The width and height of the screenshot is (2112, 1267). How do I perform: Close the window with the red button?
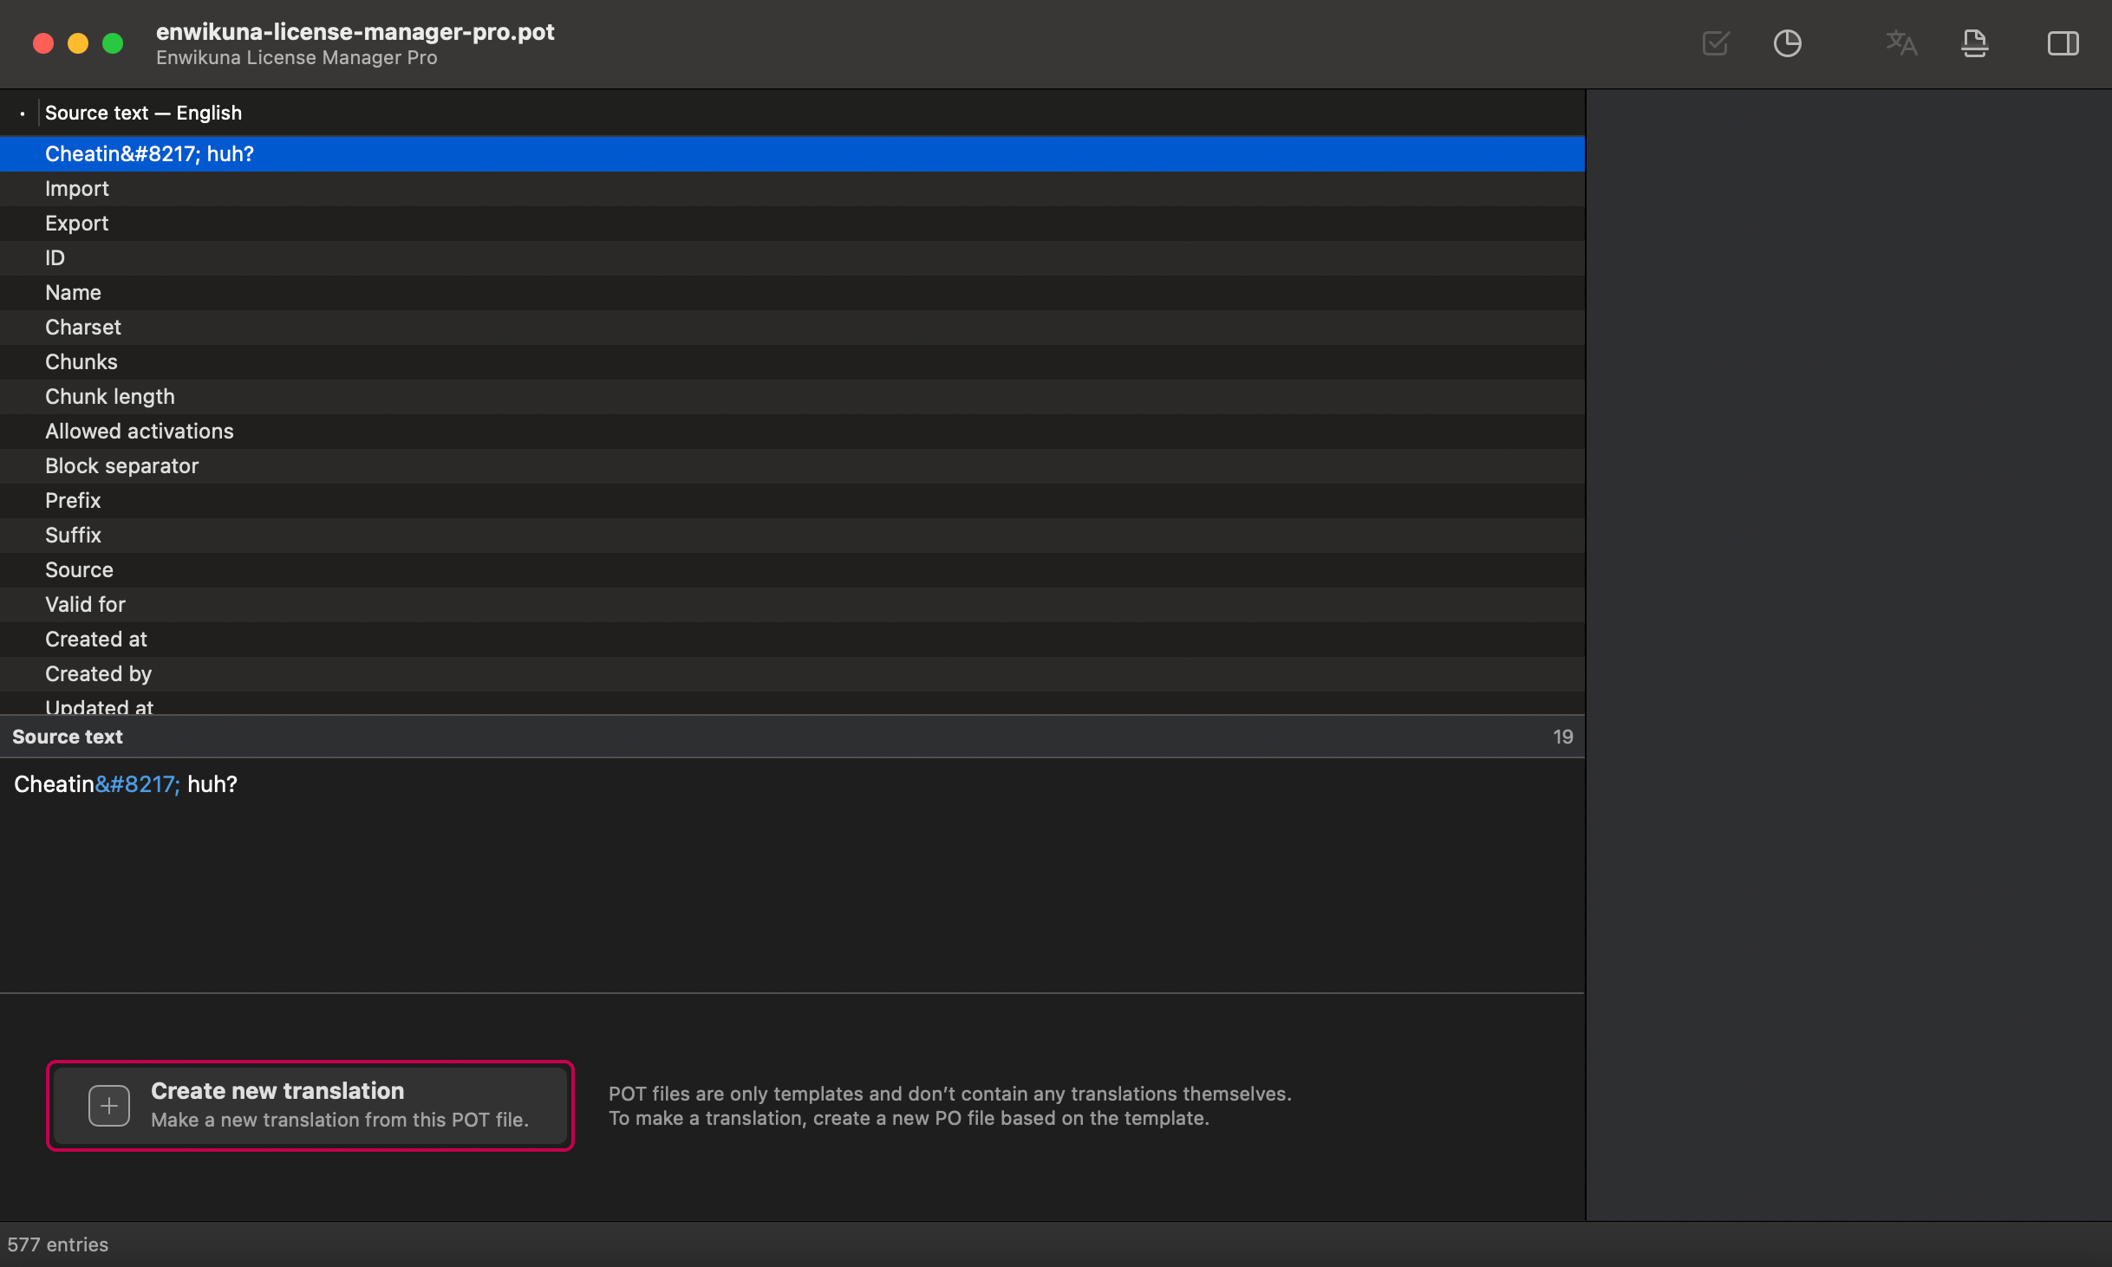43,43
